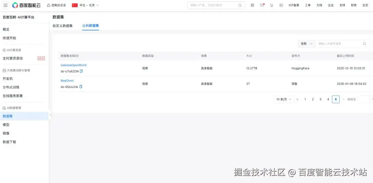Open 数据下载 in the sidebar
Viewport: 373px width, 183px height.
point(9,142)
